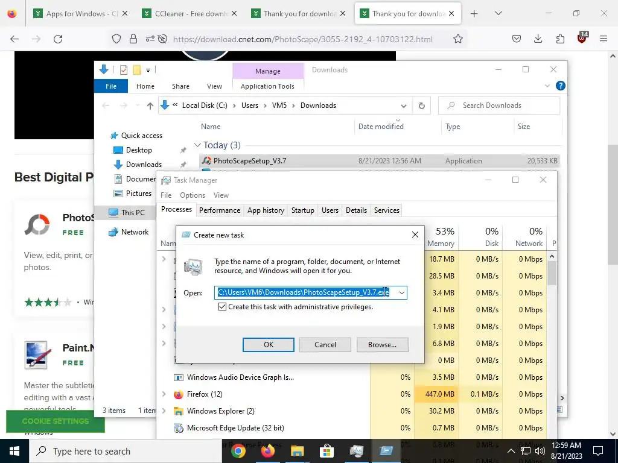Click the site padlock icon

(x=133, y=39)
